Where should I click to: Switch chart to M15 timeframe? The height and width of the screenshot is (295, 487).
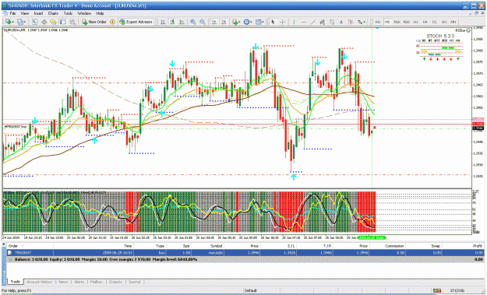pyautogui.click(x=397, y=22)
